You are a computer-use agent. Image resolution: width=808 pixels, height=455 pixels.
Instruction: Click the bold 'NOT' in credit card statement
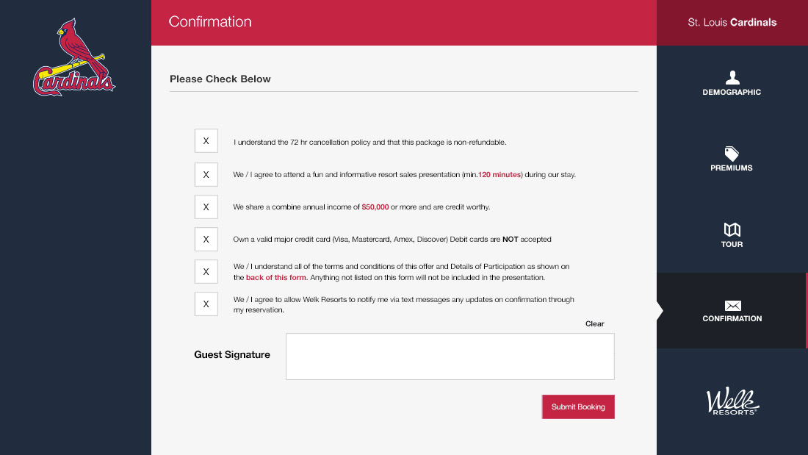tap(511, 240)
